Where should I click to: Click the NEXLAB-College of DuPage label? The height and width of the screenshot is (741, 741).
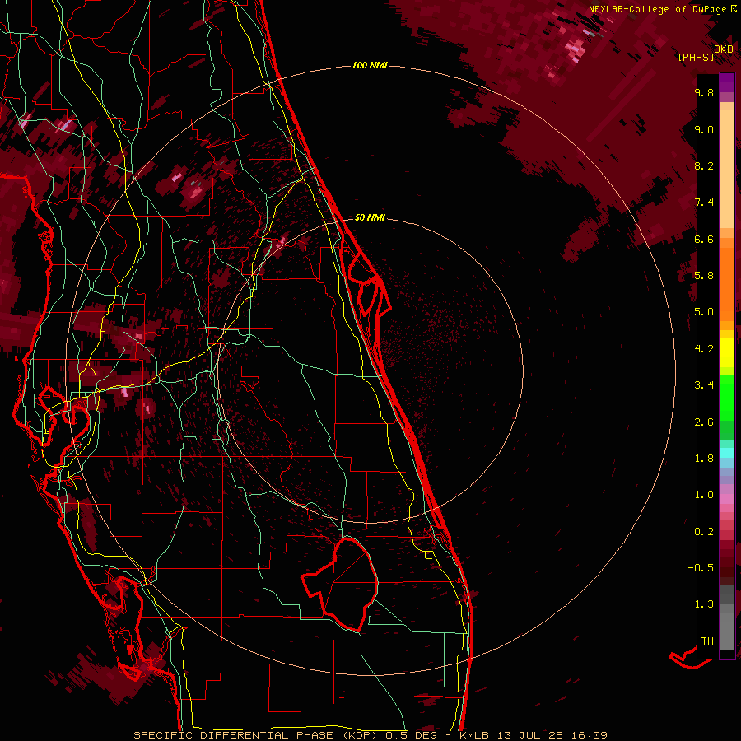[x=657, y=9]
